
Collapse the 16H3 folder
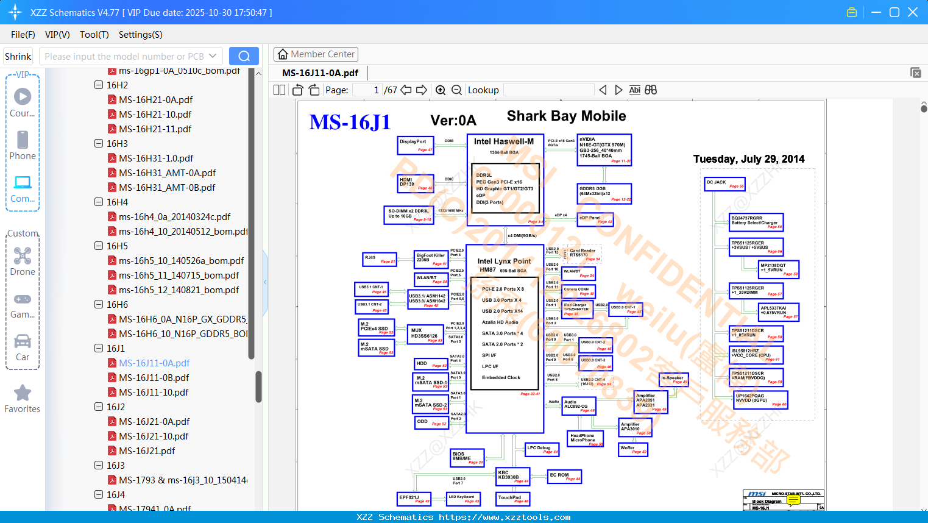[x=99, y=143]
